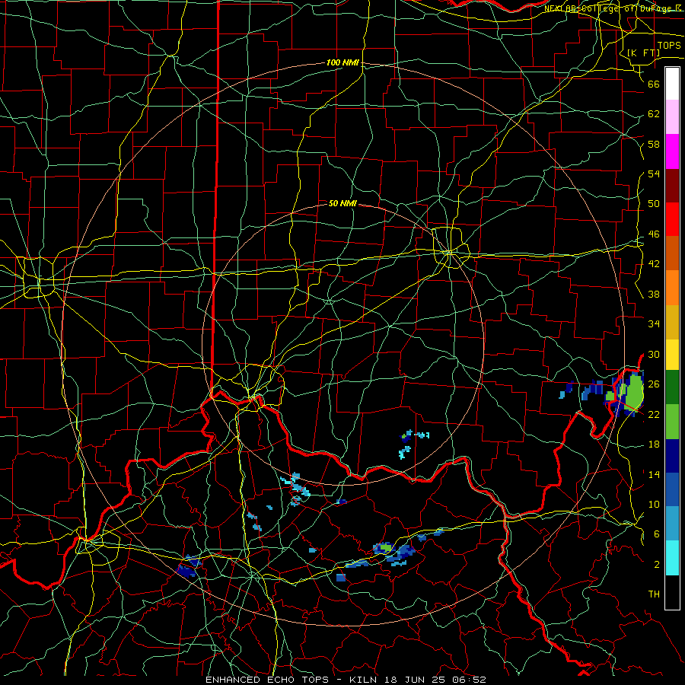The height and width of the screenshot is (685, 685).
Task: Click the 50 value on the legend scale
Action: 654,204
